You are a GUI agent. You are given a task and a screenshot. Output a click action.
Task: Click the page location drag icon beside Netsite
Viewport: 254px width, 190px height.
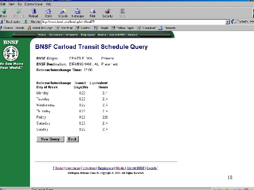tap(25, 22)
